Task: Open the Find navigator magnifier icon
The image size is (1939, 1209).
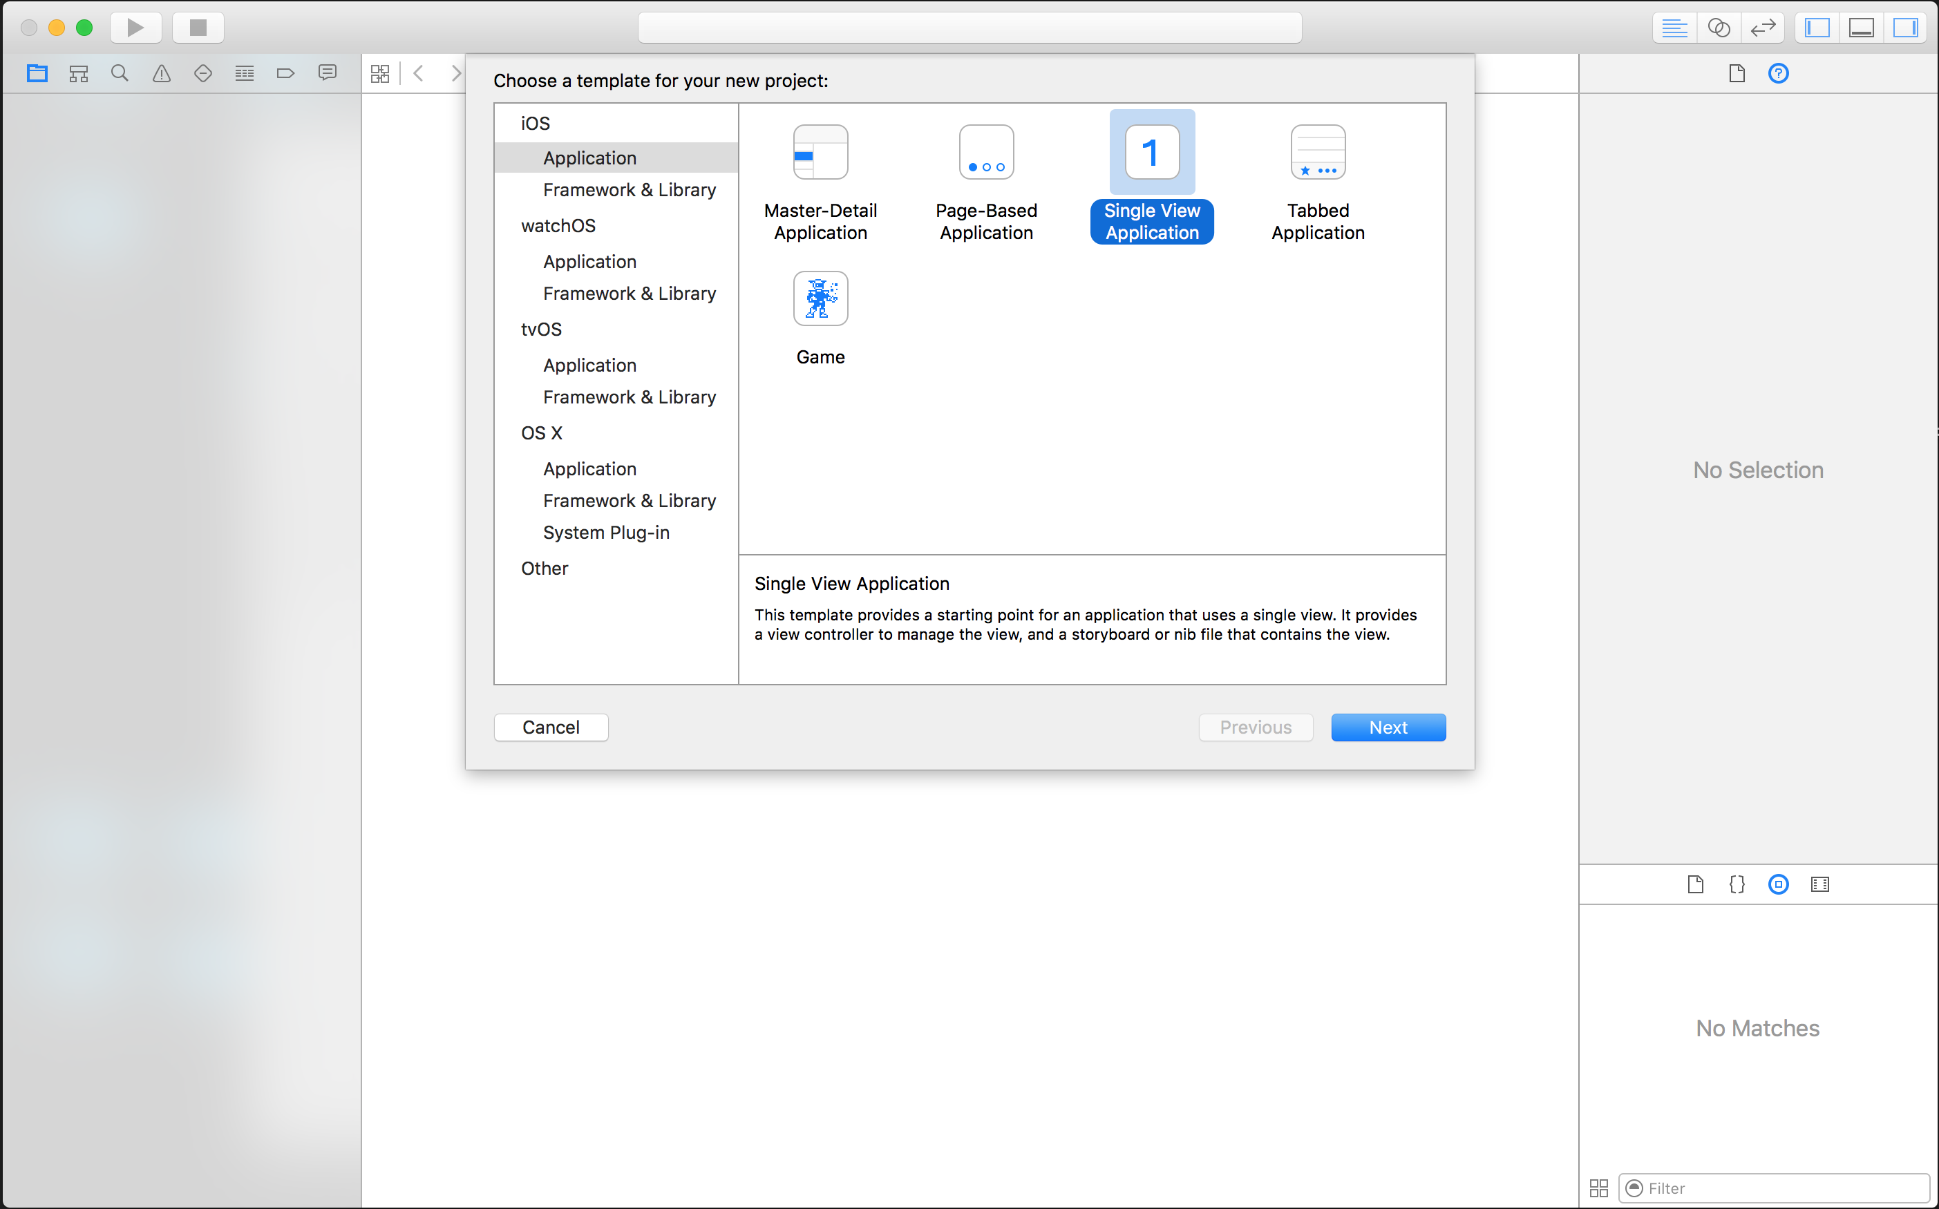Action: (120, 73)
